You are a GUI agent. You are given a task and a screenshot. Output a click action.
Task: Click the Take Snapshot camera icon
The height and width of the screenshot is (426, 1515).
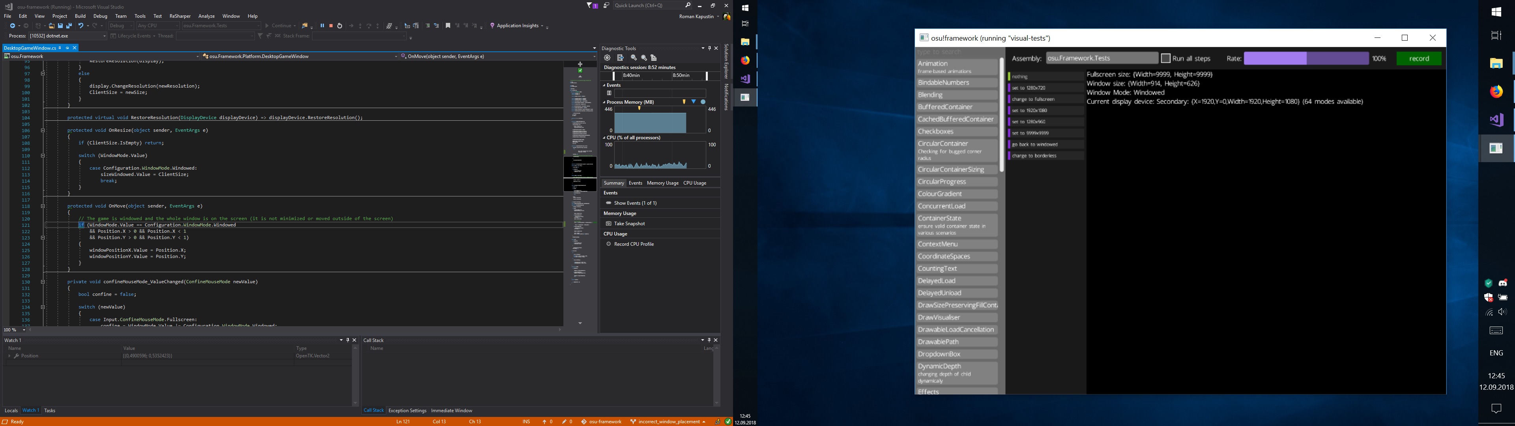click(609, 224)
